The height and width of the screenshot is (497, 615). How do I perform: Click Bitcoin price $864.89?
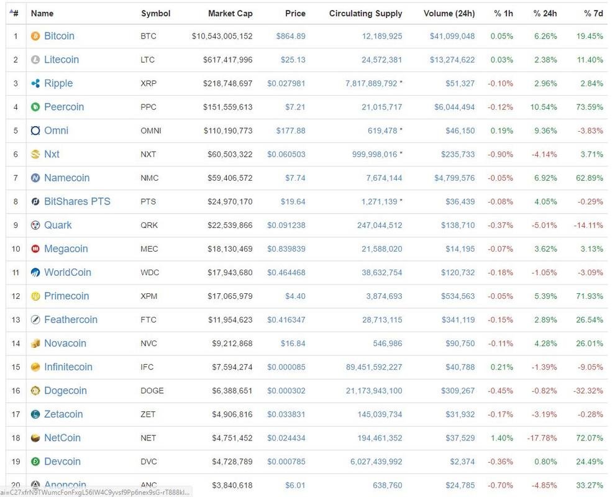click(x=291, y=36)
